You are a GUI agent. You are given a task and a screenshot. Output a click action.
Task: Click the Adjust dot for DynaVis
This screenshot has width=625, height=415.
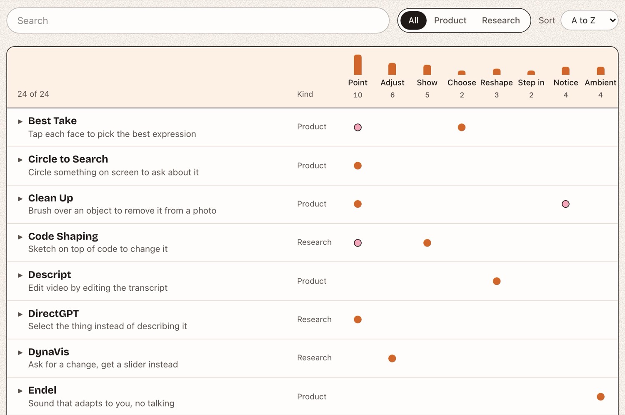(x=392, y=358)
